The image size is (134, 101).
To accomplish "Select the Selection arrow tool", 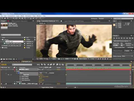I will click(x=2, y=19).
